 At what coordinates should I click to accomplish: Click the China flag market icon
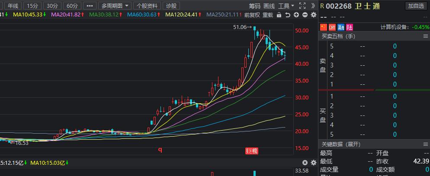(x=324, y=27)
